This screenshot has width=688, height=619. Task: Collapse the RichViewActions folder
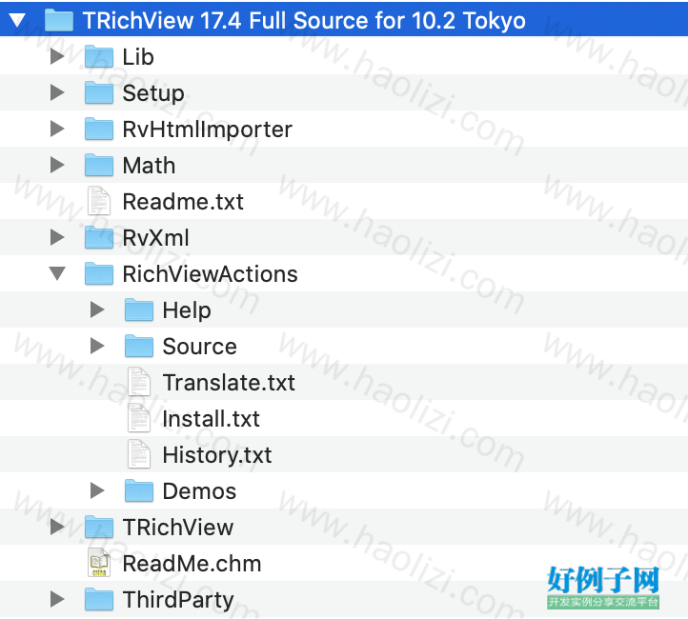coord(57,273)
